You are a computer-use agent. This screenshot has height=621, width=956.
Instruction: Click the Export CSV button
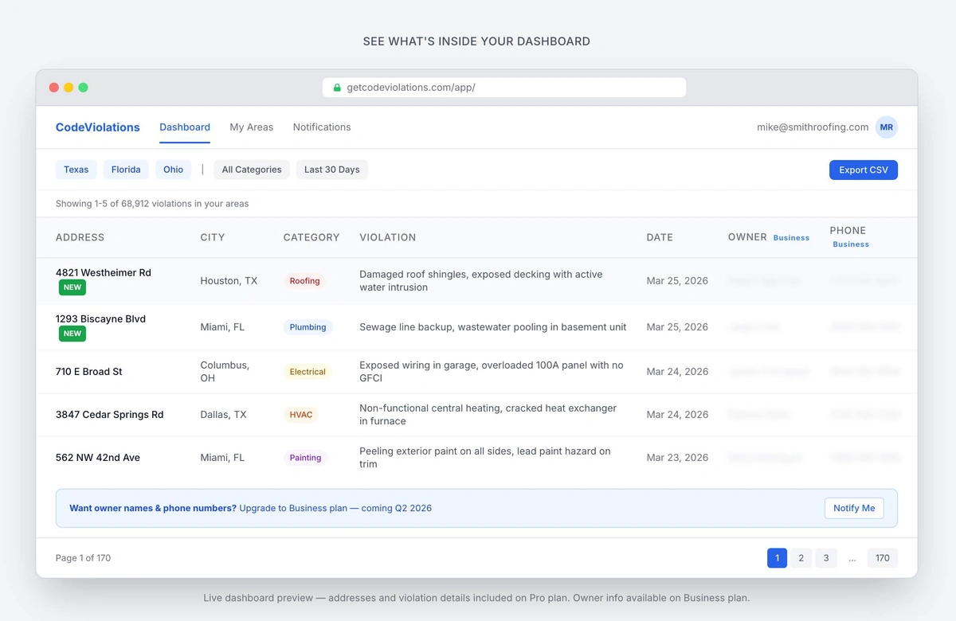(863, 169)
